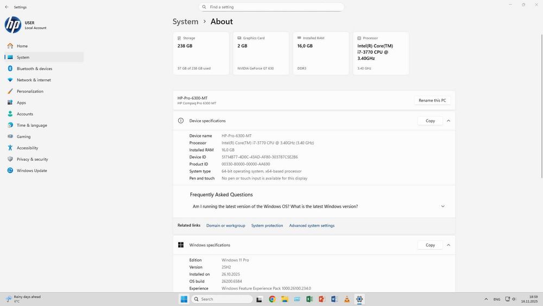The image size is (543, 306).
Task: Click the Accounts person icon
Action: coord(10,114)
